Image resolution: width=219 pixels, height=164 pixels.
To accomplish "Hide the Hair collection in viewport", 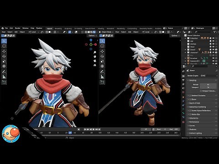I will 214,41.
